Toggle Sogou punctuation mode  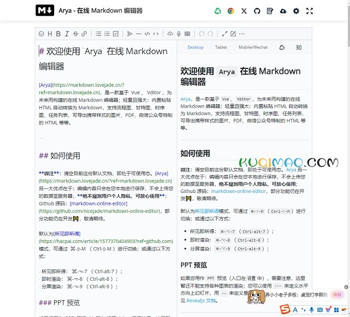[303, 310]
